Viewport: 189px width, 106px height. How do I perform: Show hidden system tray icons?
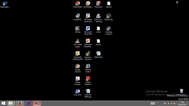157,103
